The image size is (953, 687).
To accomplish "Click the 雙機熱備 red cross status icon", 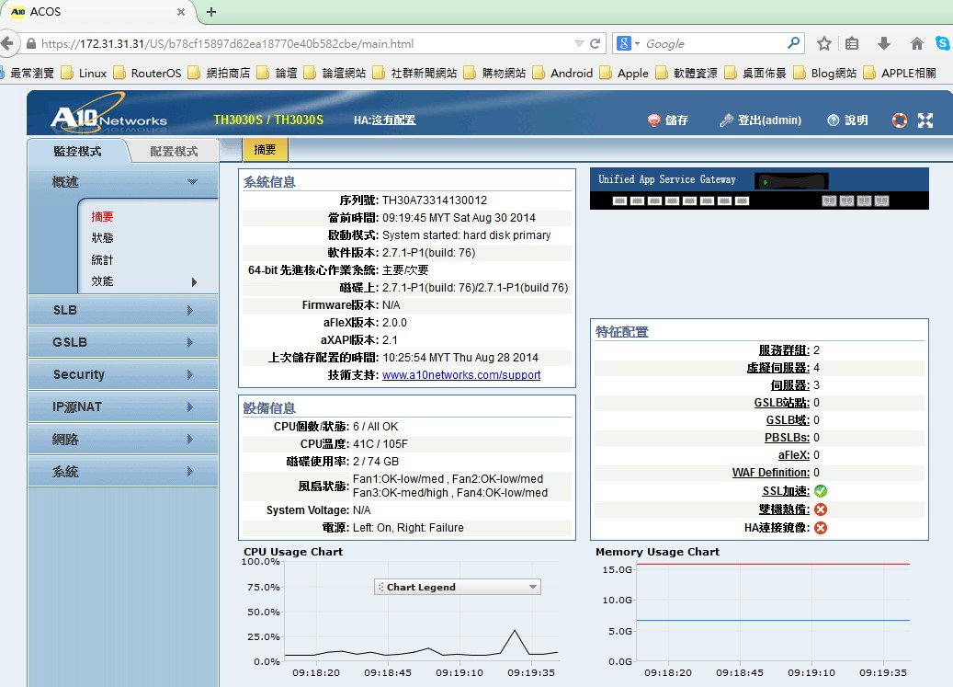I will 821,510.
